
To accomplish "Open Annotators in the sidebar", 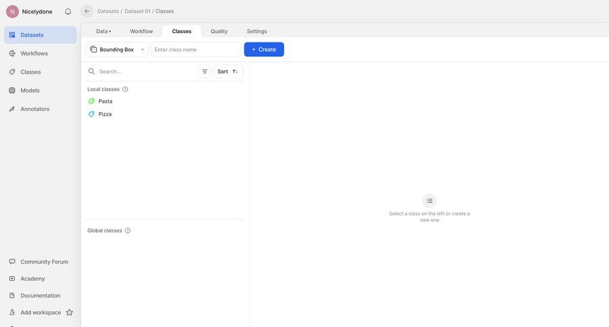I will 35,109.
